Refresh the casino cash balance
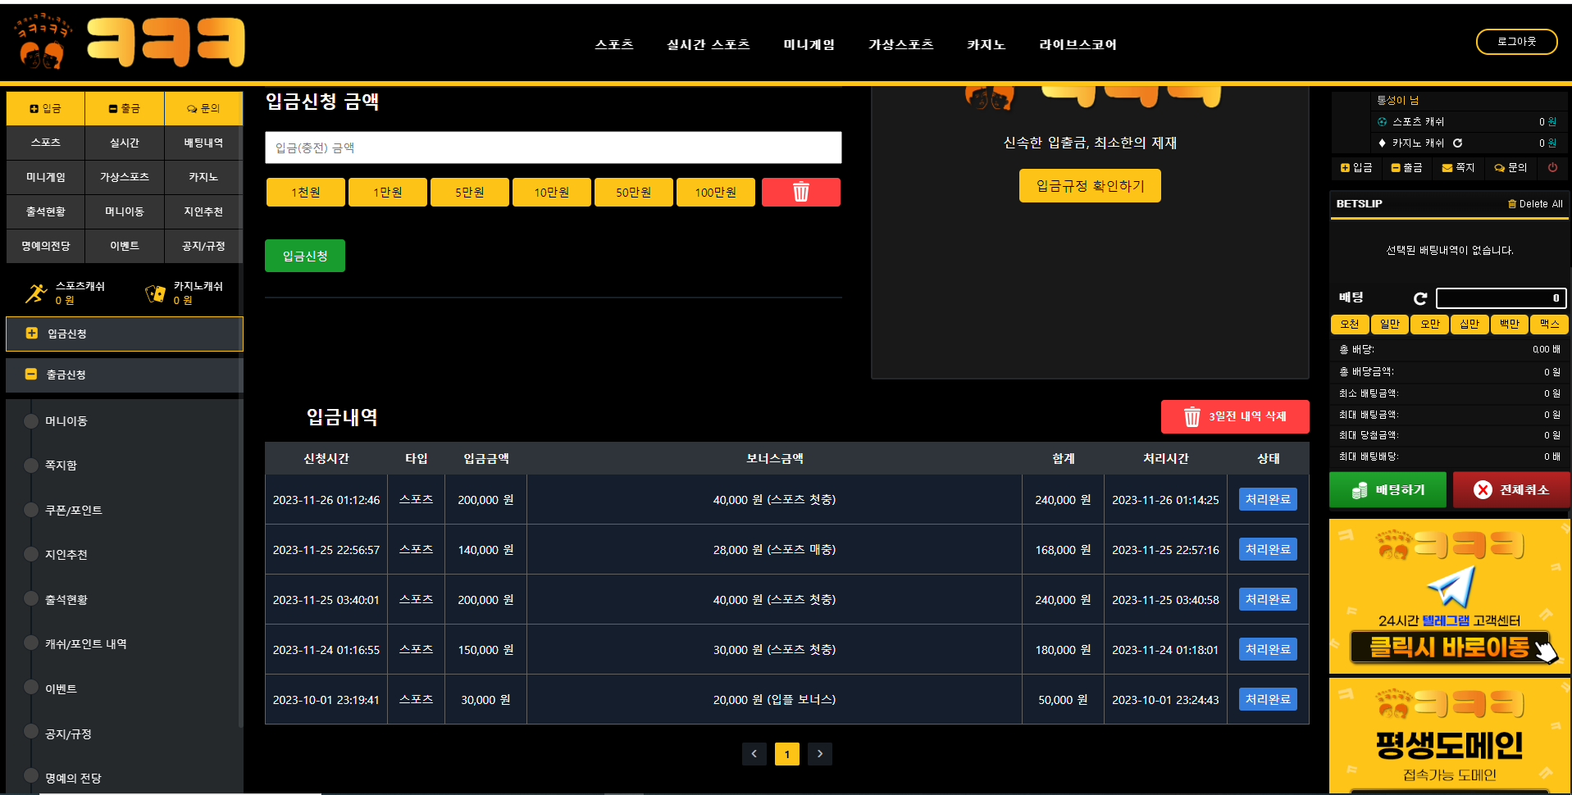This screenshot has height=795, width=1572. point(1457,143)
